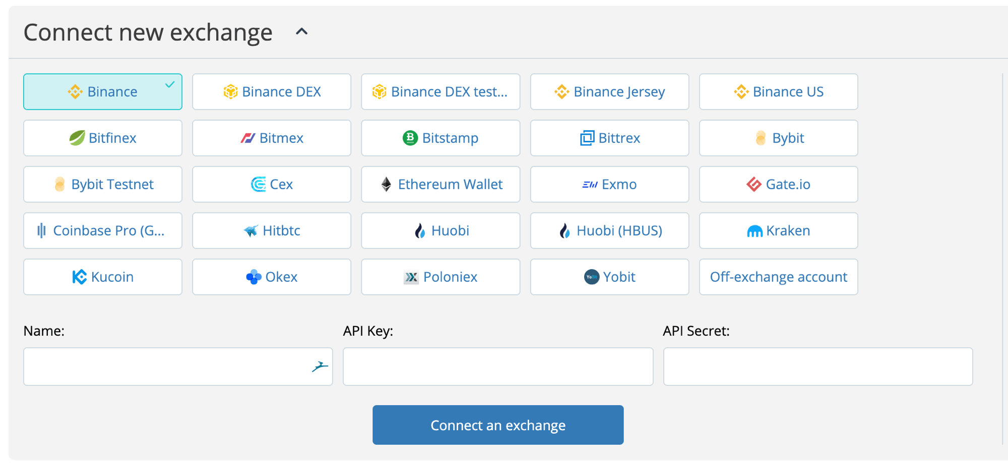The height and width of the screenshot is (464, 1008).
Task: Click the Bybit coin logo
Action: click(761, 138)
